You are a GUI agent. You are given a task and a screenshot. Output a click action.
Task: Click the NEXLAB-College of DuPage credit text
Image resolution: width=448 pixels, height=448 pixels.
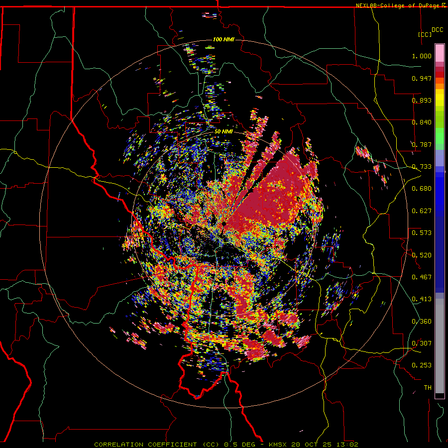click(398, 5)
